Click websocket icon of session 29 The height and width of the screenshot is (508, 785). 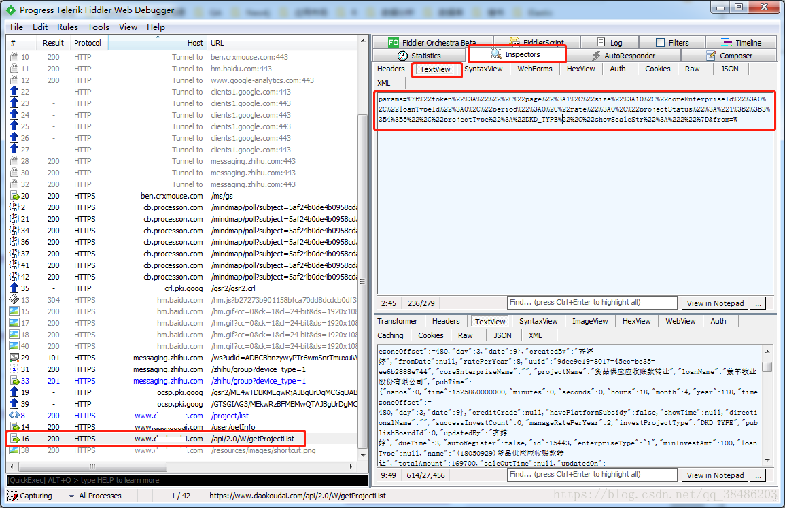pos(14,358)
